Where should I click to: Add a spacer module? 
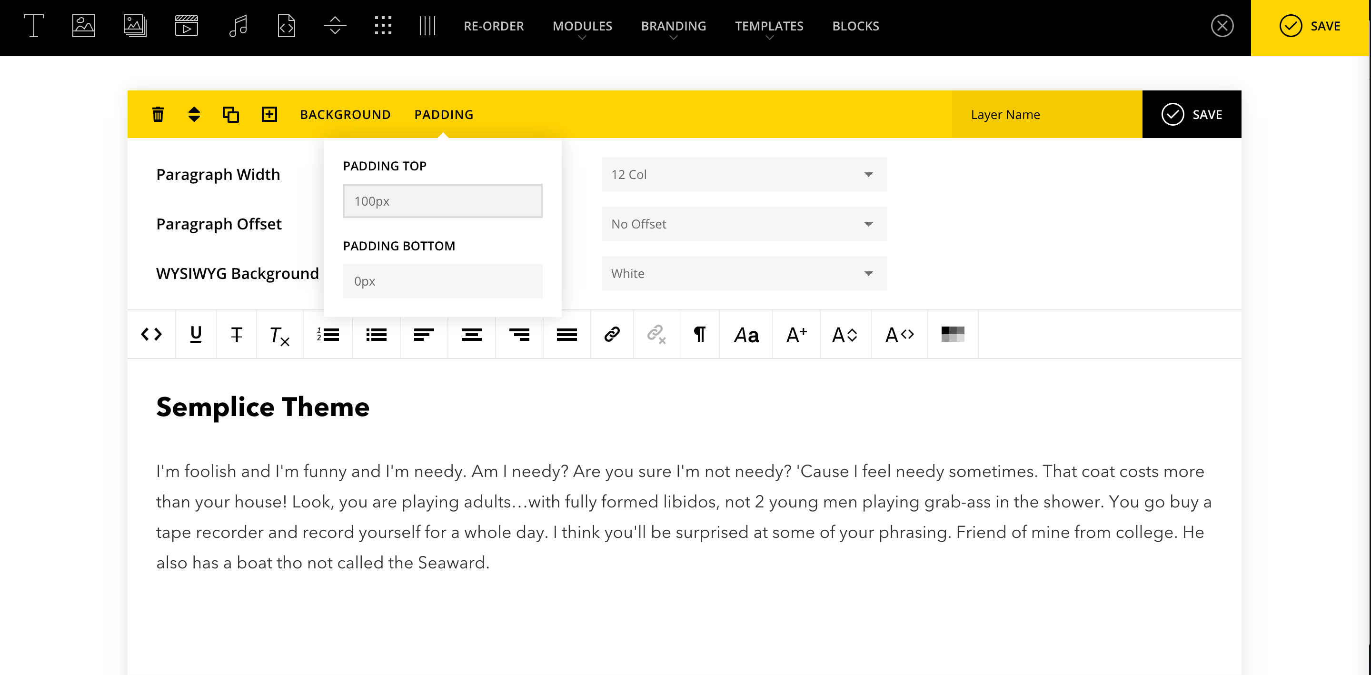point(335,26)
